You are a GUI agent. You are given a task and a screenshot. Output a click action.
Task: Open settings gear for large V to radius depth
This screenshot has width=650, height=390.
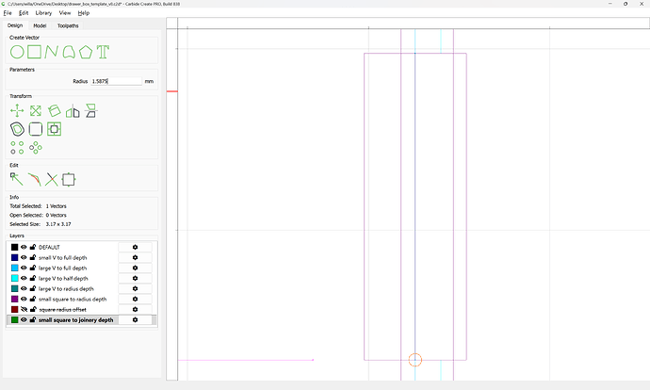[x=135, y=288]
